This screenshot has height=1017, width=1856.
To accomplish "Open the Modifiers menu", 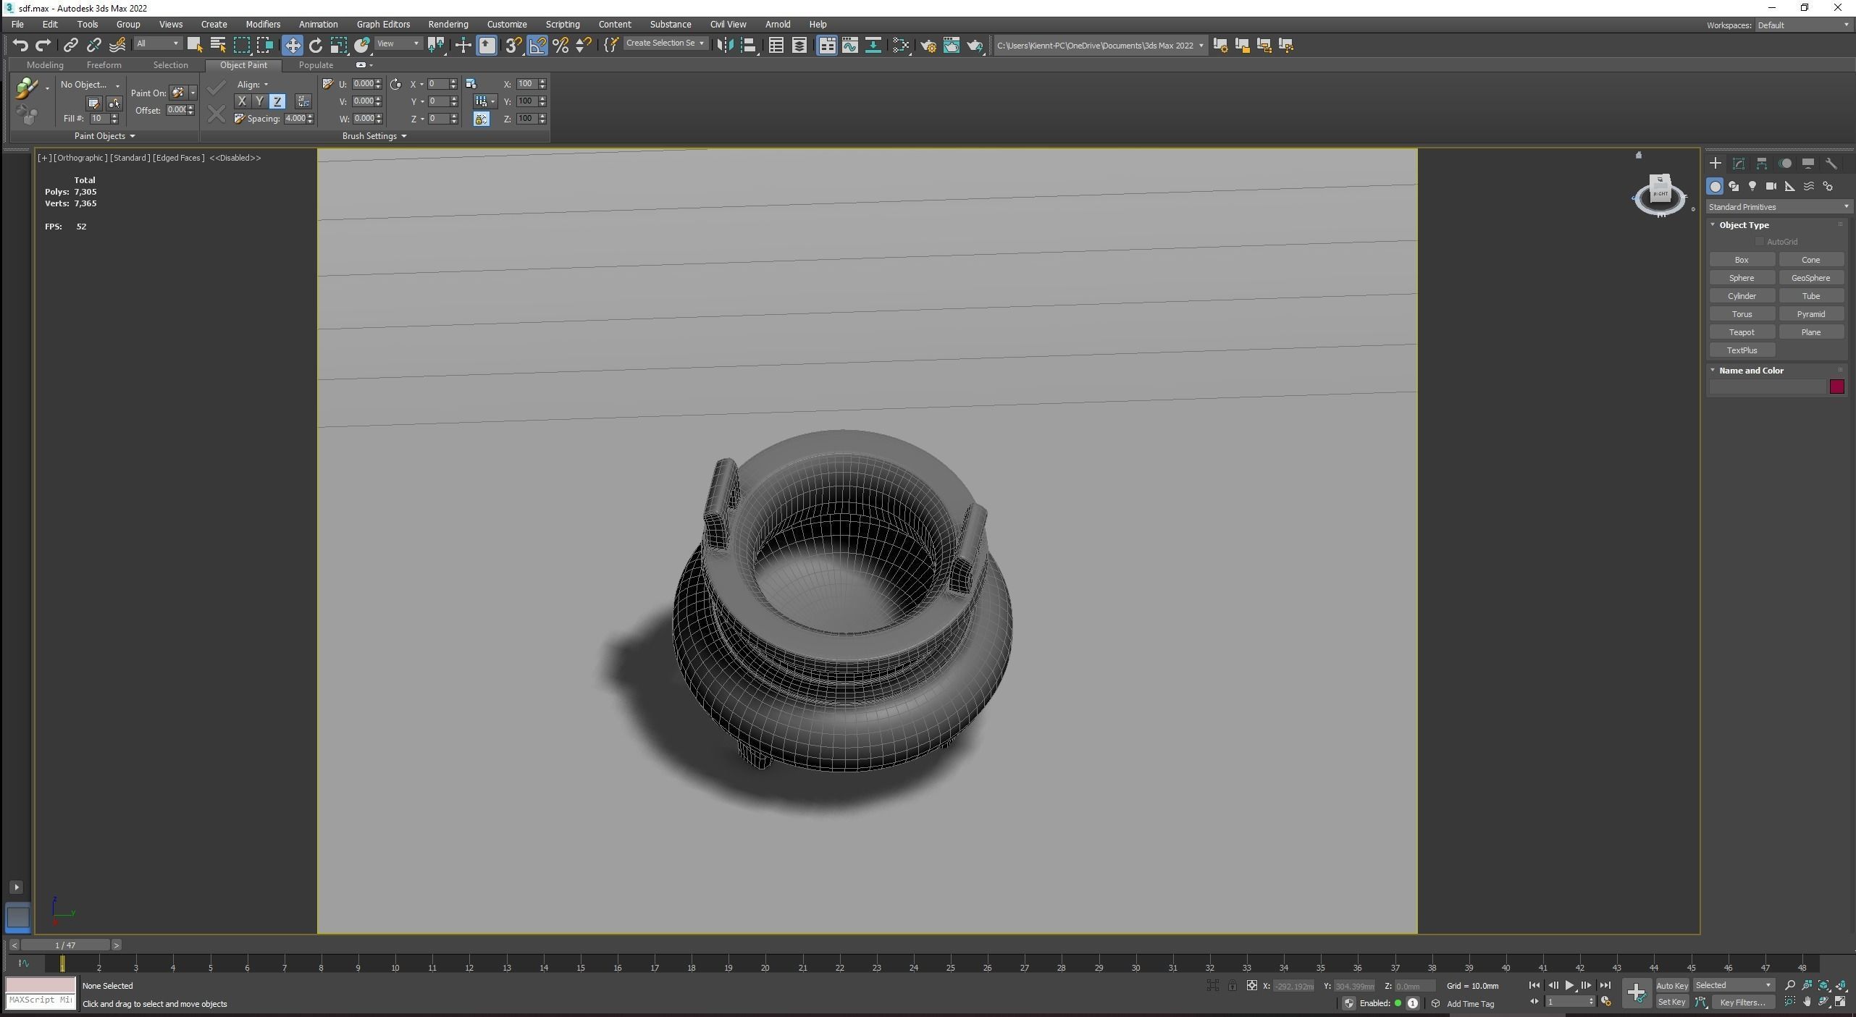I will (x=262, y=24).
